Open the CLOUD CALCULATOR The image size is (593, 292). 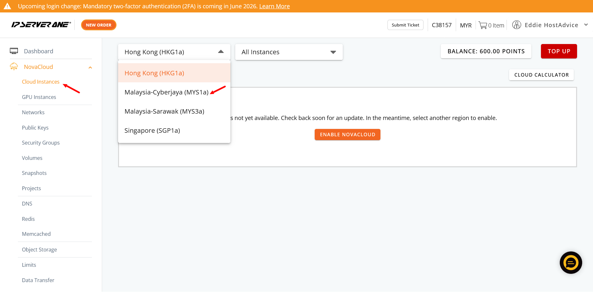coord(541,75)
